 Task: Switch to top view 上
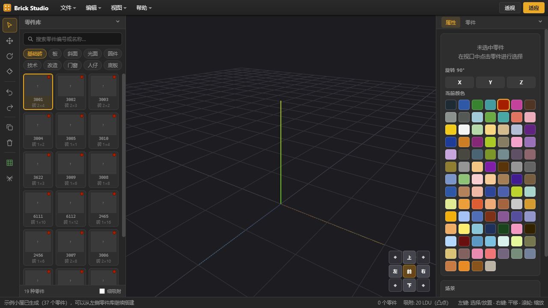(409, 258)
